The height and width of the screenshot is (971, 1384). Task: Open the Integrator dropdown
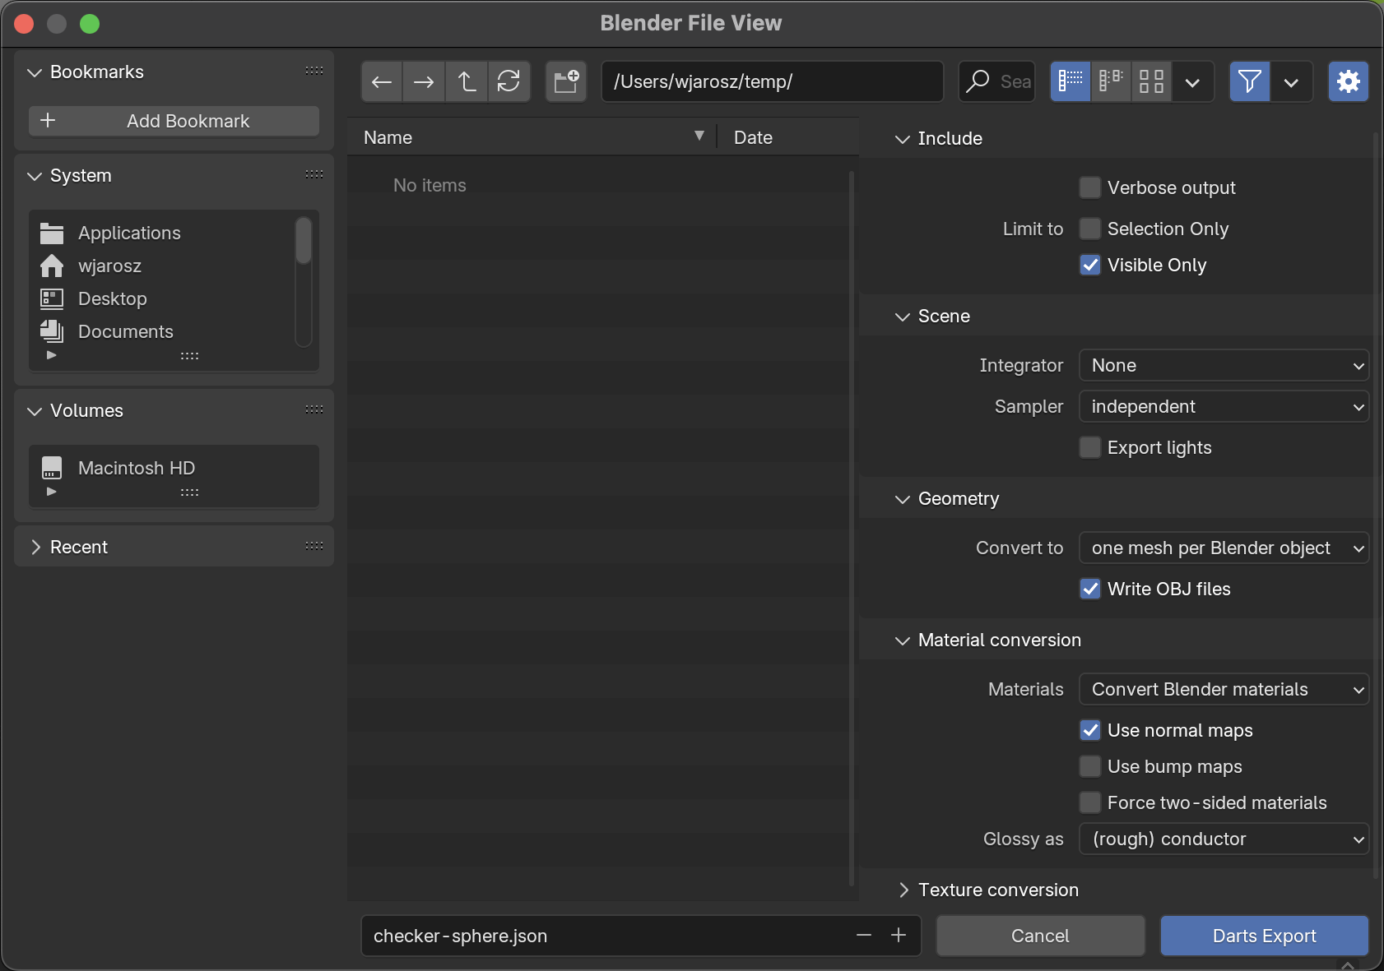[1223, 365]
